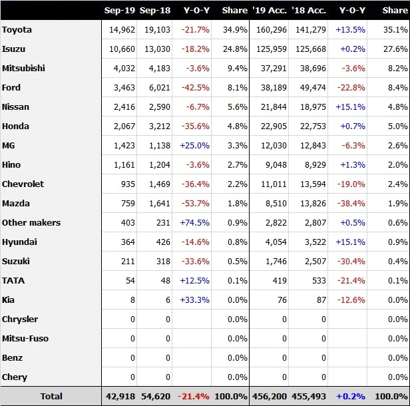
Task: Select TATA's +12.5% Y-O-Y cell
Action: tap(195, 281)
